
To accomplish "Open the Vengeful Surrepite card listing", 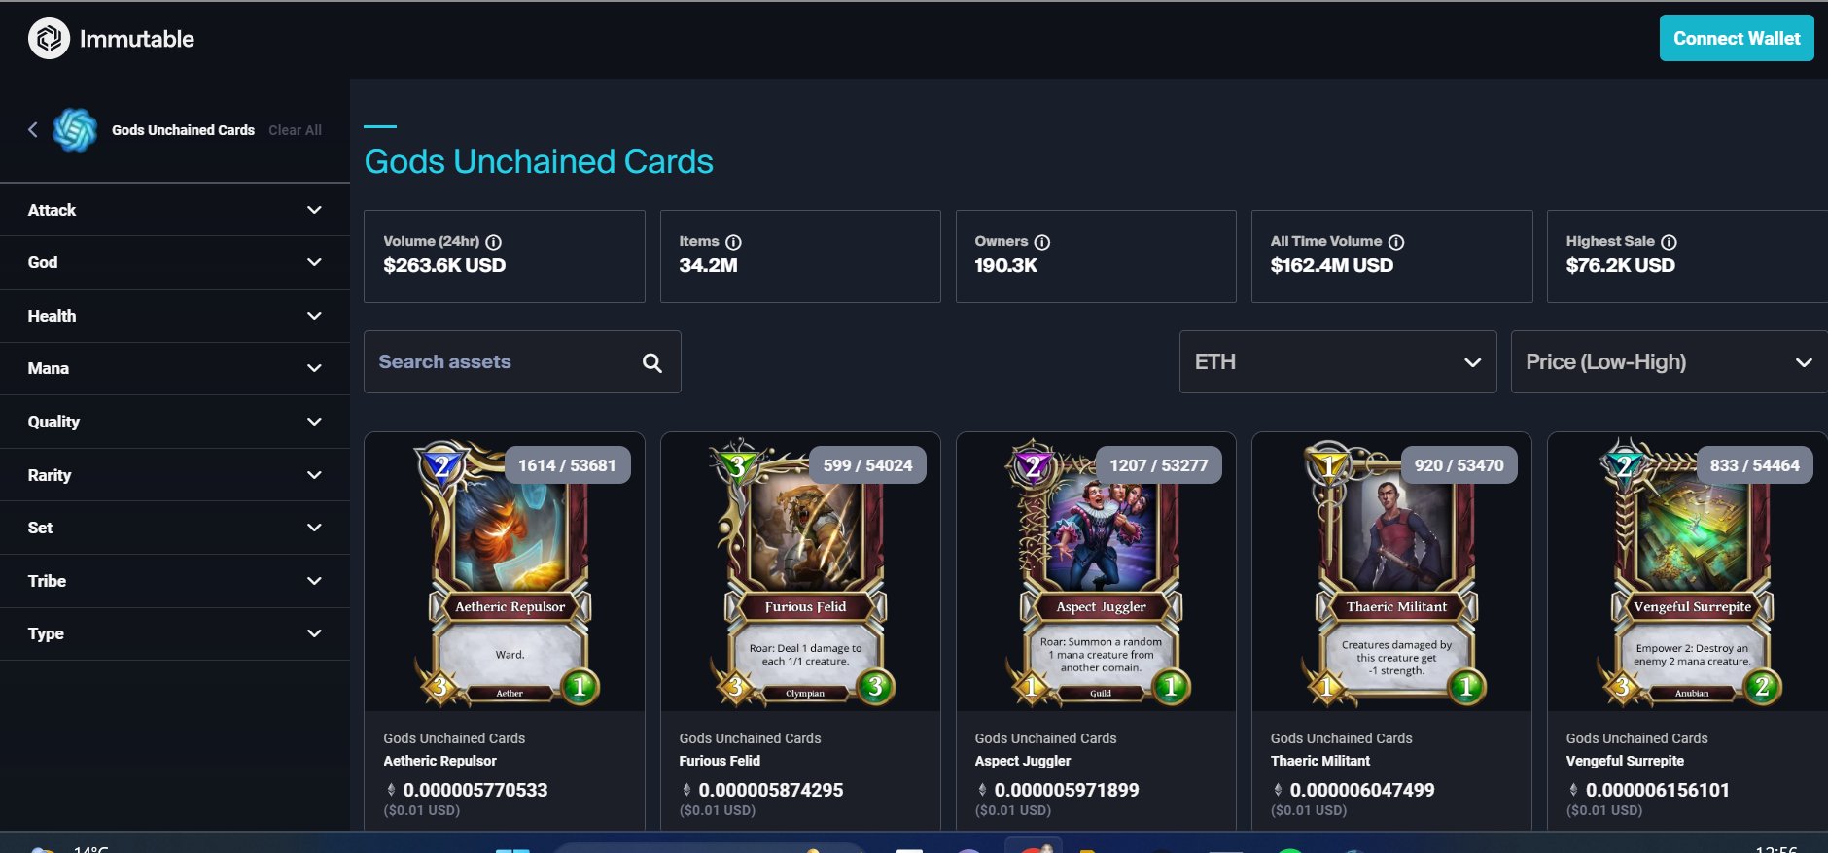I will (x=1687, y=631).
